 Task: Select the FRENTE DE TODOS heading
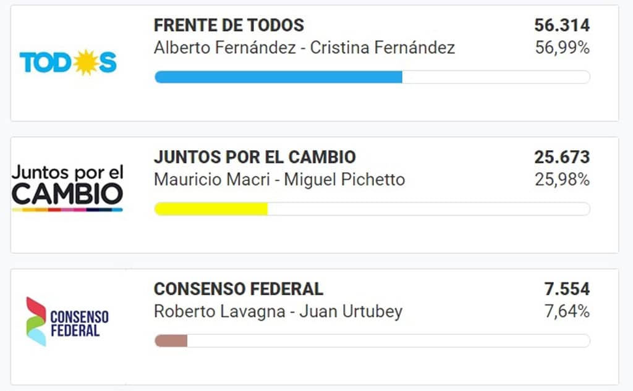(x=229, y=25)
